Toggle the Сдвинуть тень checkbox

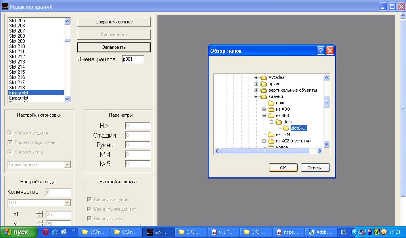point(89,219)
